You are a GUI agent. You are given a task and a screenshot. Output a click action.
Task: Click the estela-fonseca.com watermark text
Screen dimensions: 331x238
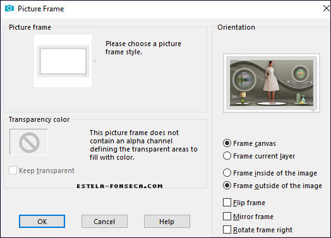119,186
